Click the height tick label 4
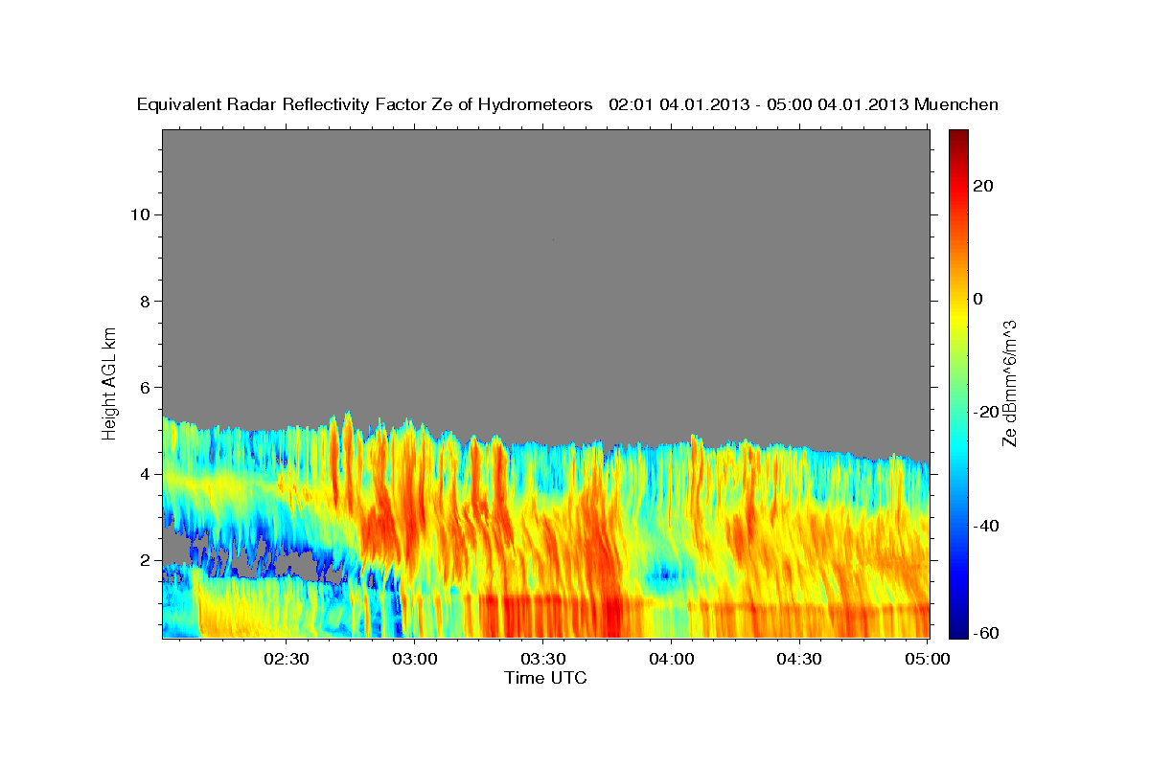The height and width of the screenshot is (766, 1150). coord(147,474)
